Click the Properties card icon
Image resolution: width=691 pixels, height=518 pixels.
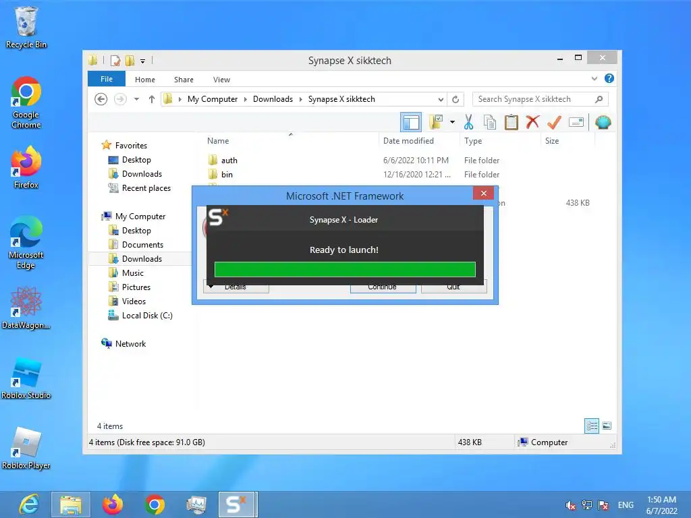(x=576, y=122)
